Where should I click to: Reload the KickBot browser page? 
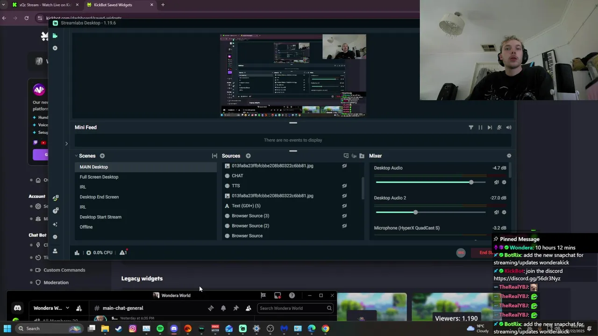(26, 18)
